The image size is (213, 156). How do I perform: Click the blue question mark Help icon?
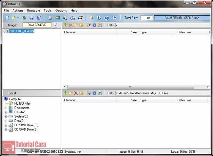106,18
